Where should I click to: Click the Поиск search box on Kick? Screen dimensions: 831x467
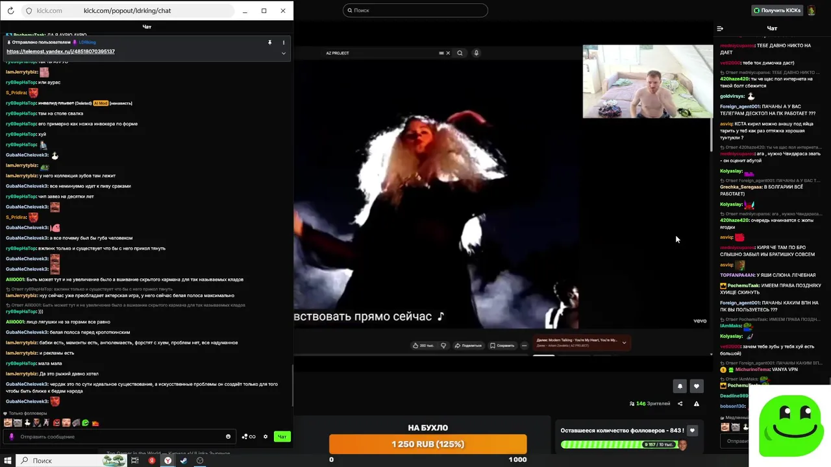(415, 10)
